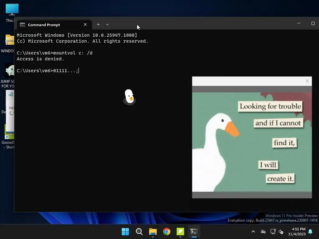This screenshot has width=319, height=239.
Task: Open a new terminal tab with the plus button
Action: click(98, 25)
